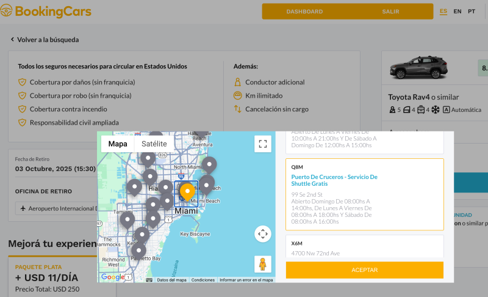Click the gray map pin near North Miami
The width and height of the screenshot is (488, 297).
tap(209, 164)
